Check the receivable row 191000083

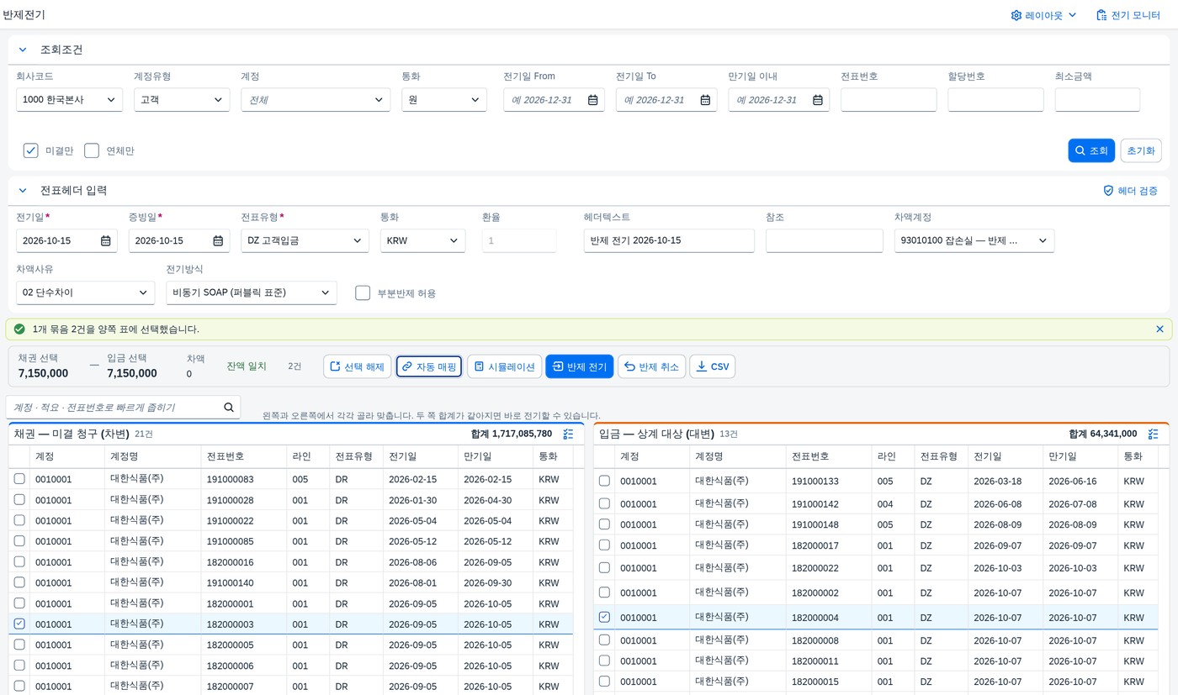[19, 479]
